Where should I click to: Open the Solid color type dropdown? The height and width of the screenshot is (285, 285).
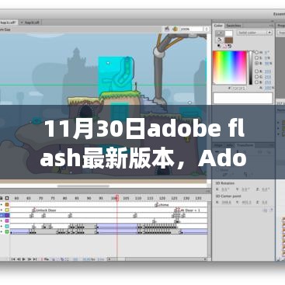tap(255, 33)
